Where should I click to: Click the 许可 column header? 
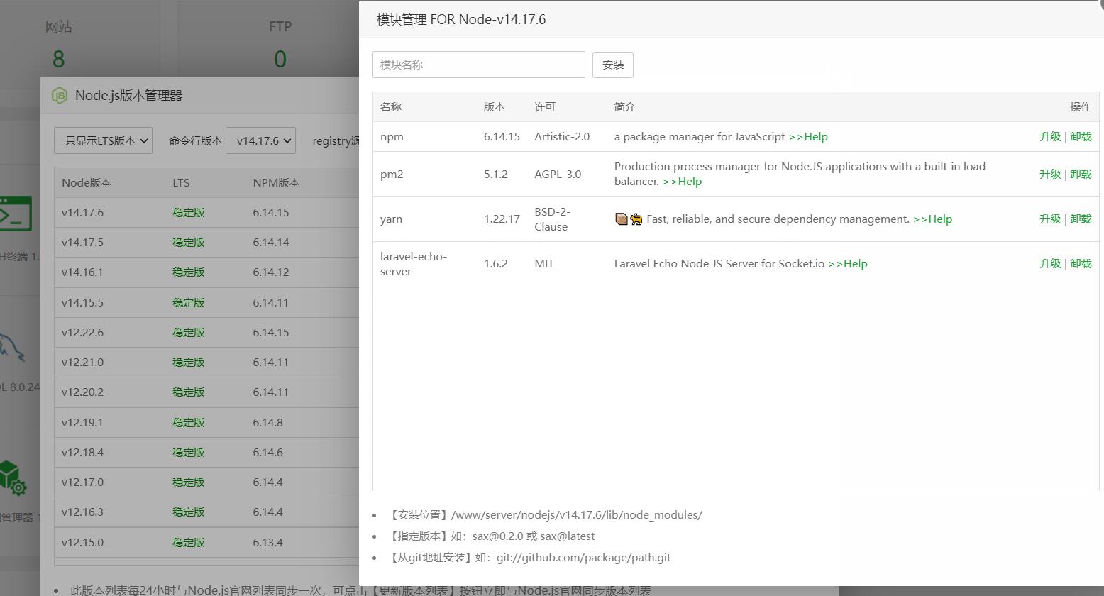(545, 107)
